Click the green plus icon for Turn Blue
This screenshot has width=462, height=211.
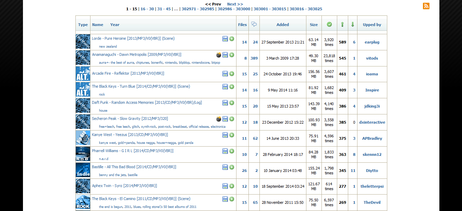[x=232, y=87]
